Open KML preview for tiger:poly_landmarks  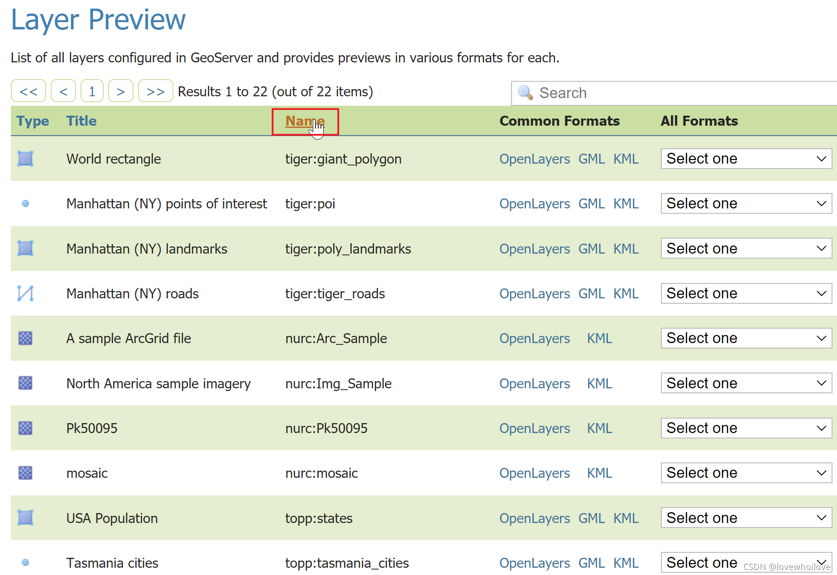point(626,249)
